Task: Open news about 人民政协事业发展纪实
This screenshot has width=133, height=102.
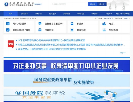Action: (51, 40)
